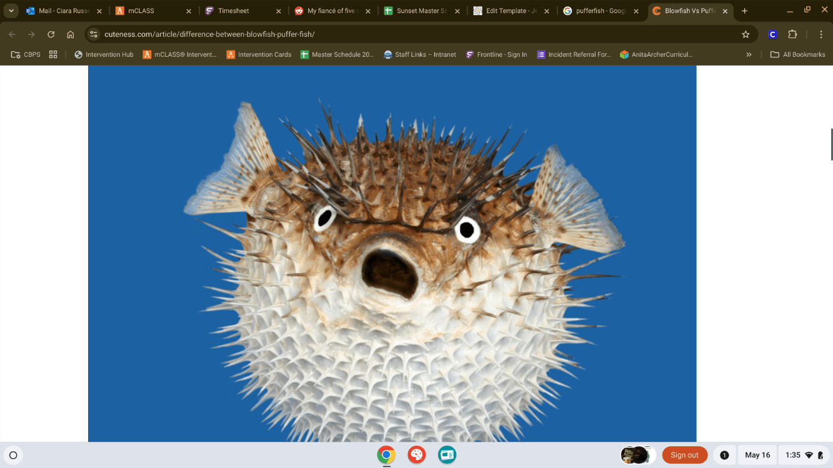Image resolution: width=833 pixels, height=468 pixels.
Task: Open the Extensions puzzle icon
Action: 792,34
